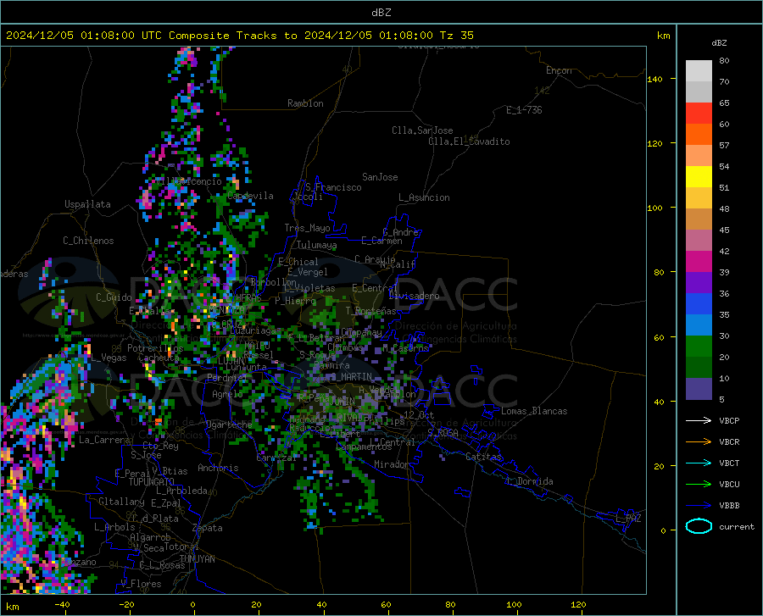Click the 'Clla.SanJose' map label
Image resolution: width=763 pixels, height=616 pixels.
[x=422, y=130]
